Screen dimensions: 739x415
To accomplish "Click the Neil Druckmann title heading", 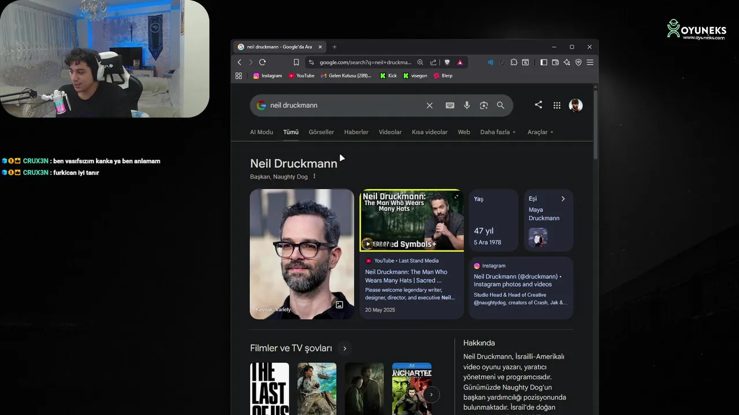I will [294, 164].
